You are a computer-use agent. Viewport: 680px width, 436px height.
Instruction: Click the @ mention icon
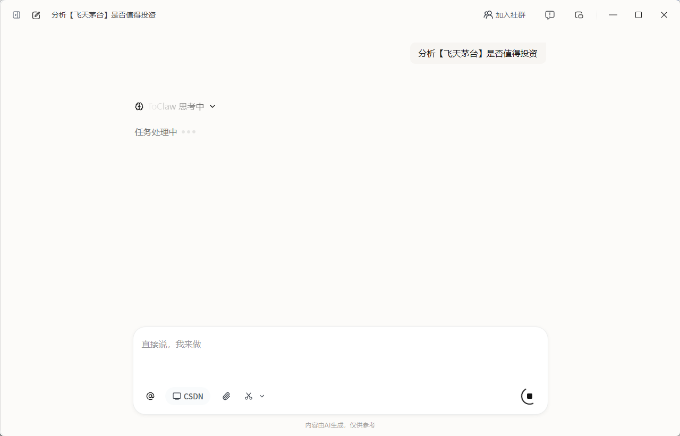click(x=150, y=396)
